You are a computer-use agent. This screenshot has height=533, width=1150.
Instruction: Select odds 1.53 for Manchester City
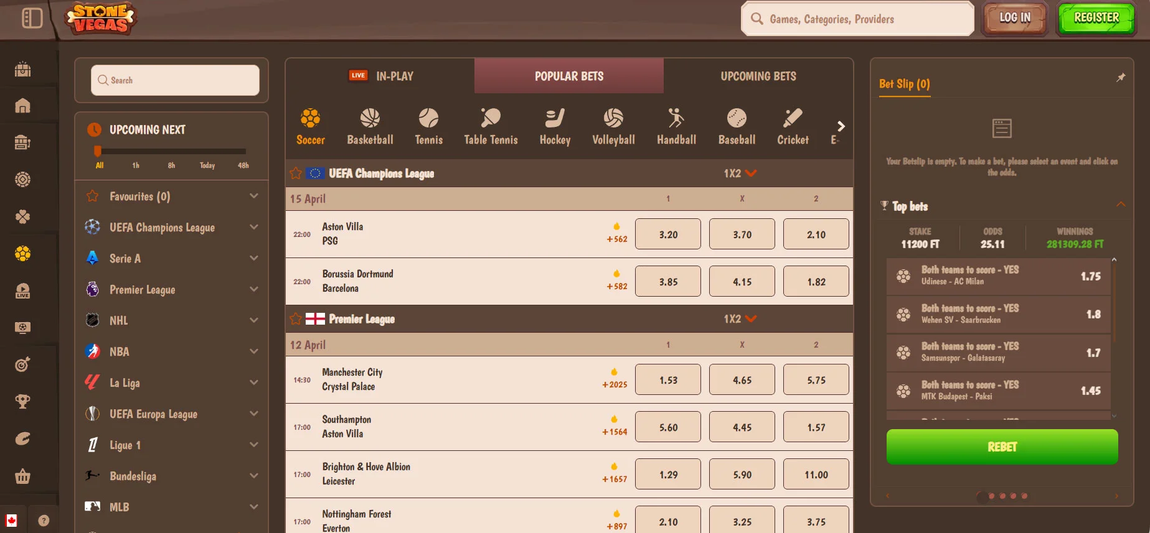pos(668,380)
